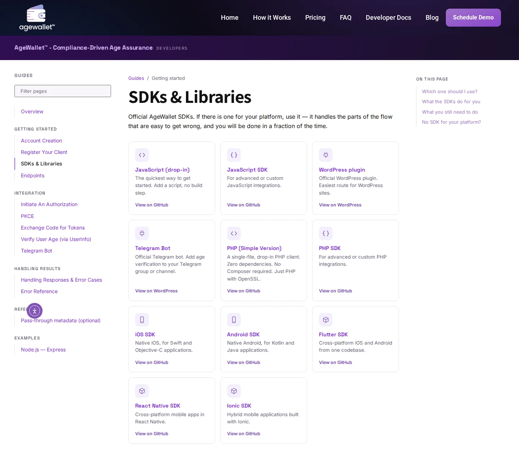Open the Home menu item

[230, 18]
